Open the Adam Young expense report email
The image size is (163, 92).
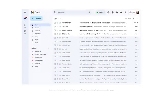point(96,75)
